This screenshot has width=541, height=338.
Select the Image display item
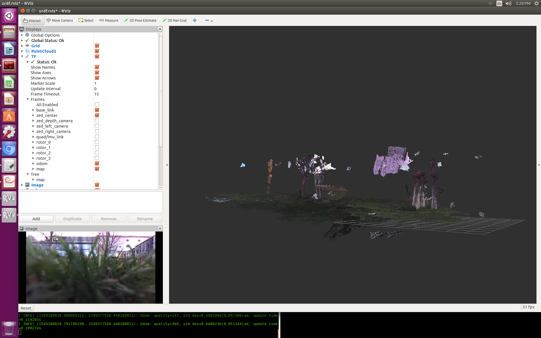37,185
